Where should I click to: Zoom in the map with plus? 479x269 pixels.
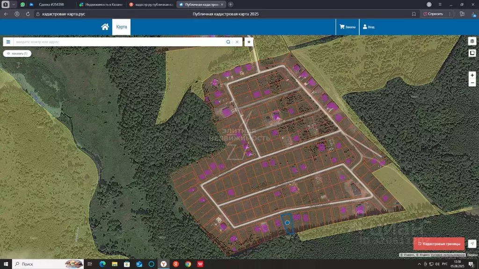(472, 75)
